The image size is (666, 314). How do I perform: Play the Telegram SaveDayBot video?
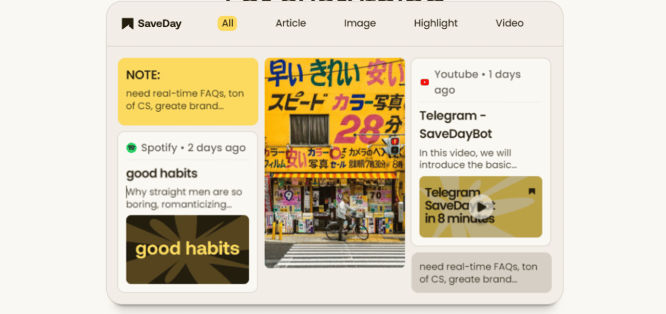click(481, 207)
